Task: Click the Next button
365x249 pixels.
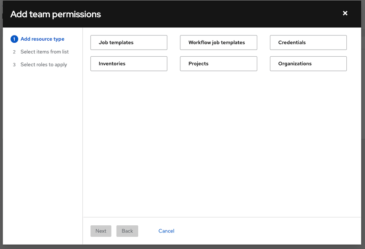Action: (x=101, y=231)
